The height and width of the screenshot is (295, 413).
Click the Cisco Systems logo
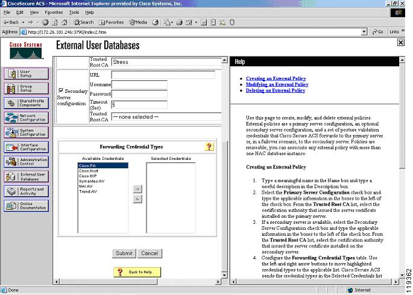(26, 50)
